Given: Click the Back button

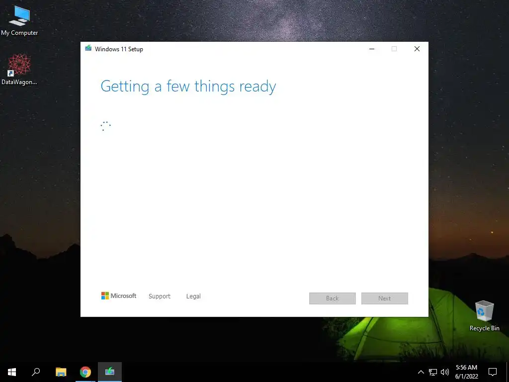Looking at the screenshot, I should pos(333,298).
